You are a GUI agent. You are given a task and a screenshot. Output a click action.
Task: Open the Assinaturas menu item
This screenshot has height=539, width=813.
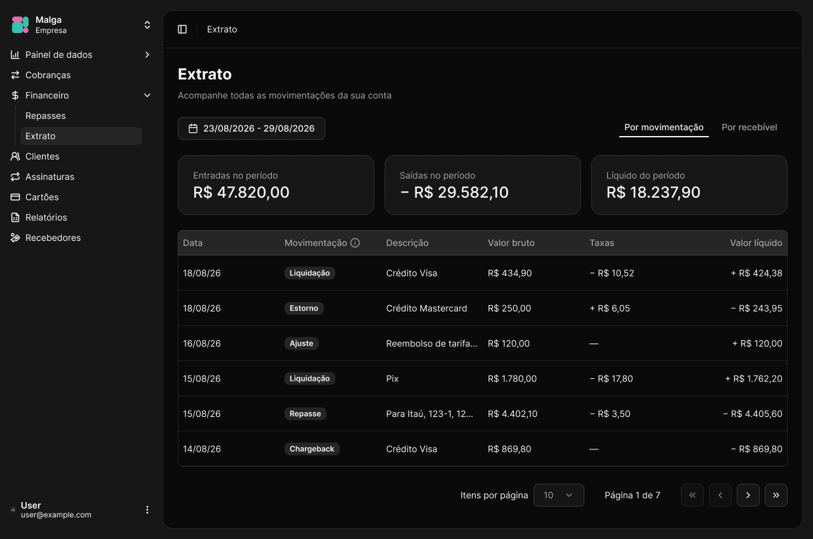[x=81, y=177]
